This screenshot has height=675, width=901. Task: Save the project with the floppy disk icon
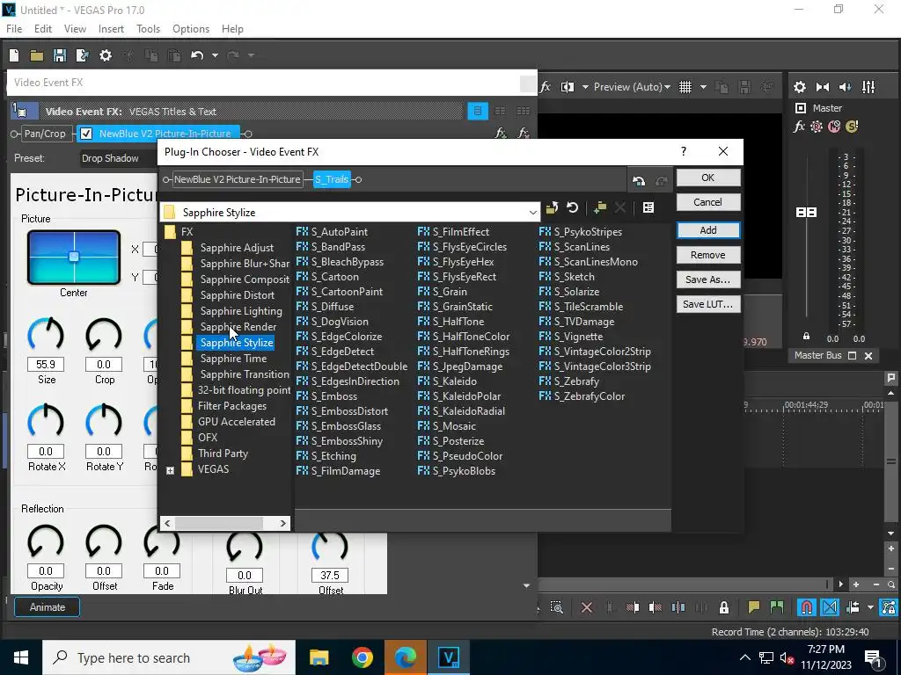(x=60, y=55)
